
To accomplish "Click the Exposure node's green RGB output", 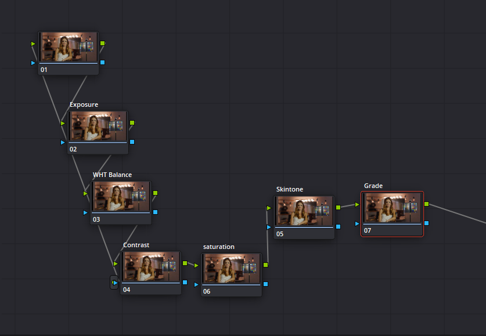I will 132,122.
